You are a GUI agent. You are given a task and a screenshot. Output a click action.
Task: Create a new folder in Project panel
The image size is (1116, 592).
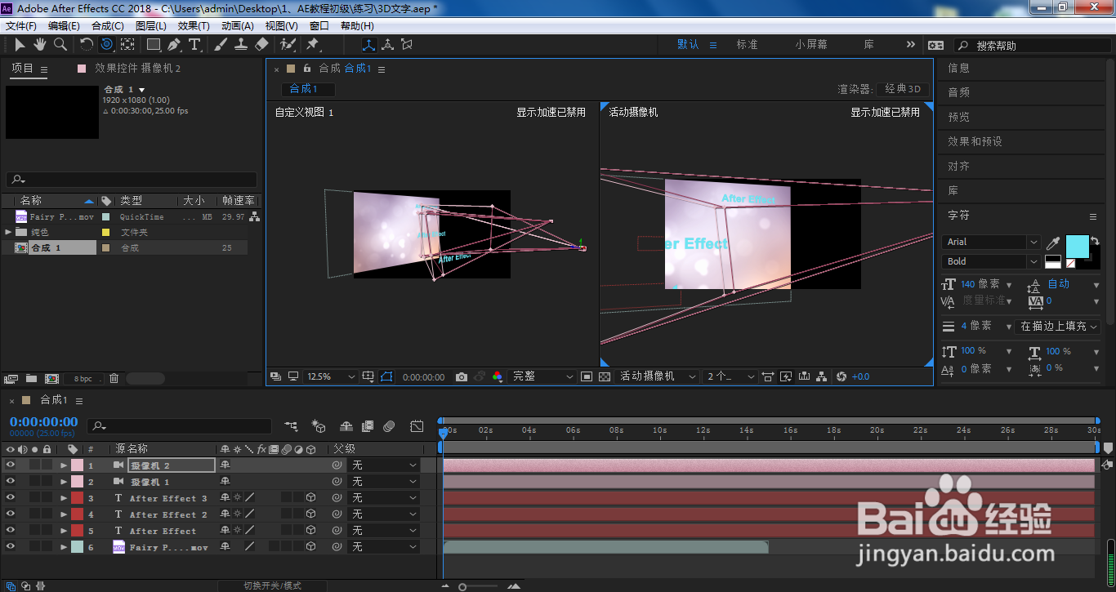(x=31, y=378)
